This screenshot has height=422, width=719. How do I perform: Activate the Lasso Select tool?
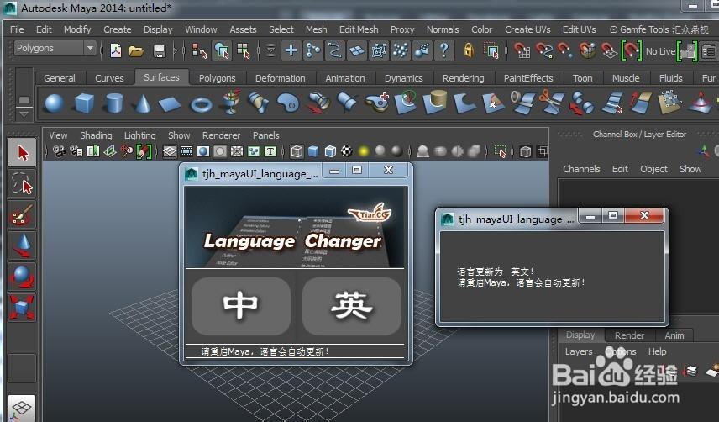(x=22, y=183)
